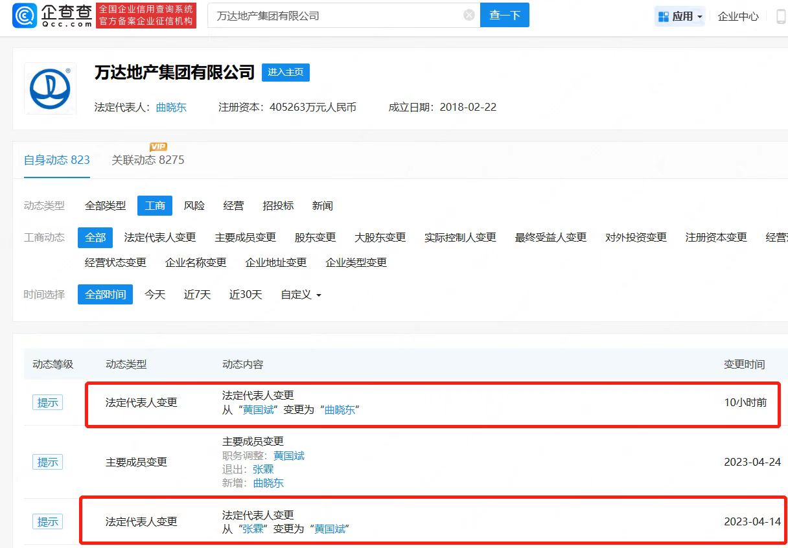This screenshot has height=548, width=788.
Task: Click the 2023-04-14 date cell
Action: pyautogui.click(x=752, y=521)
